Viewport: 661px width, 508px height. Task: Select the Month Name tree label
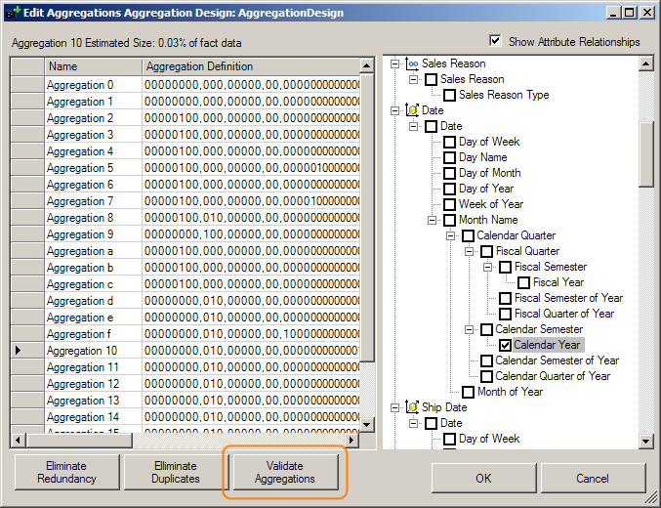[488, 220]
